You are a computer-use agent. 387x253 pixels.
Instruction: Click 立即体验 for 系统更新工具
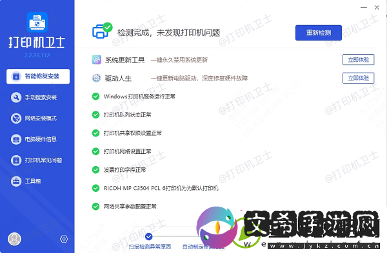359,60
